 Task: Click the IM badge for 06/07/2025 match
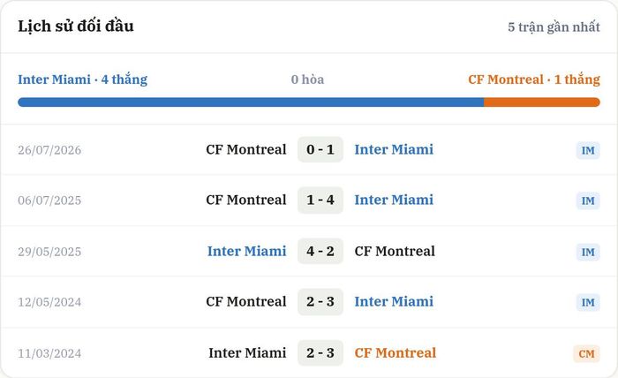tap(588, 200)
